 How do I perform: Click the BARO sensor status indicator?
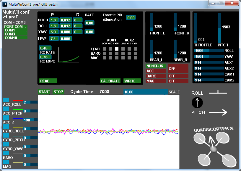(178, 76)
